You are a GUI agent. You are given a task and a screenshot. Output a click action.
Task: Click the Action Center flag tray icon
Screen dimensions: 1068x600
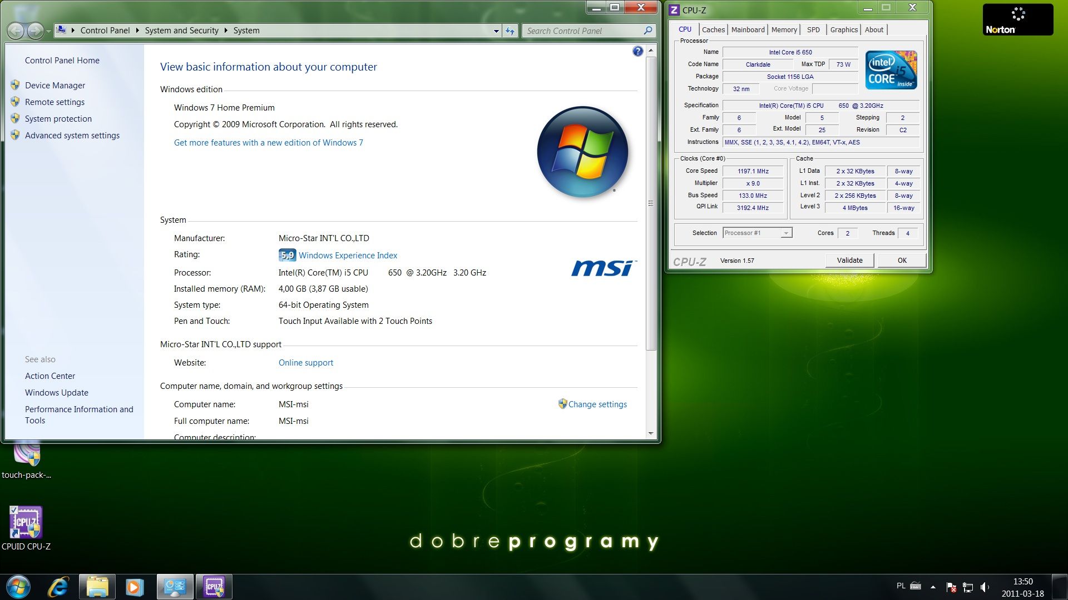pos(951,587)
